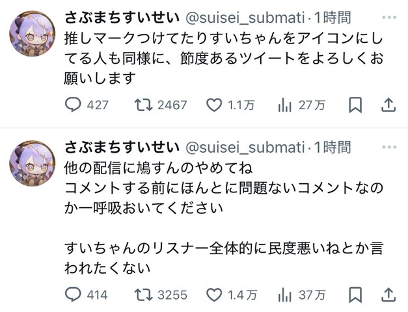Open @suisei_submati handle on first tweet
Image resolution: width=408 pixels, height=312 pixels.
[245, 18]
